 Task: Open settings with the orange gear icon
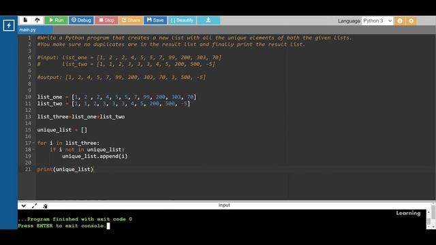(x=411, y=21)
